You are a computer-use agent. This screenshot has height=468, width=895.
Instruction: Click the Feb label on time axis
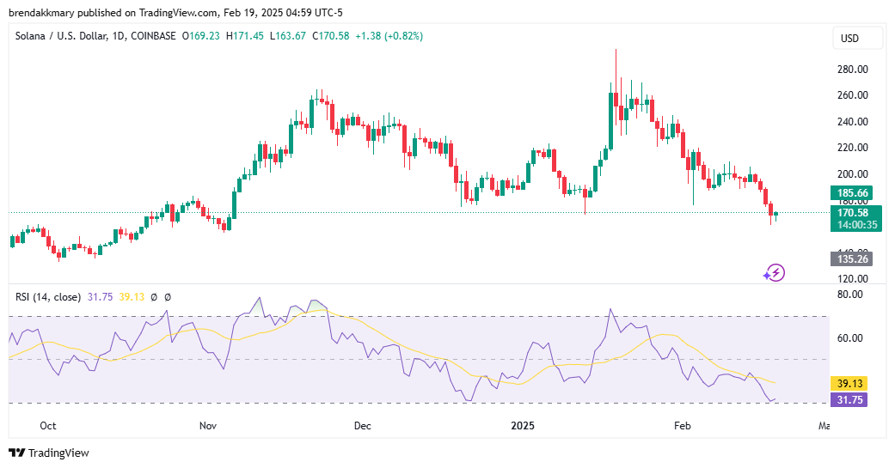click(683, 425)
